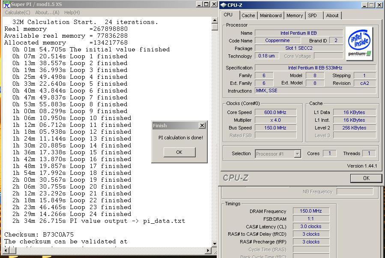Click the Package Slot 1 SECC2 value
385x258 pixels.
(298, 48)
